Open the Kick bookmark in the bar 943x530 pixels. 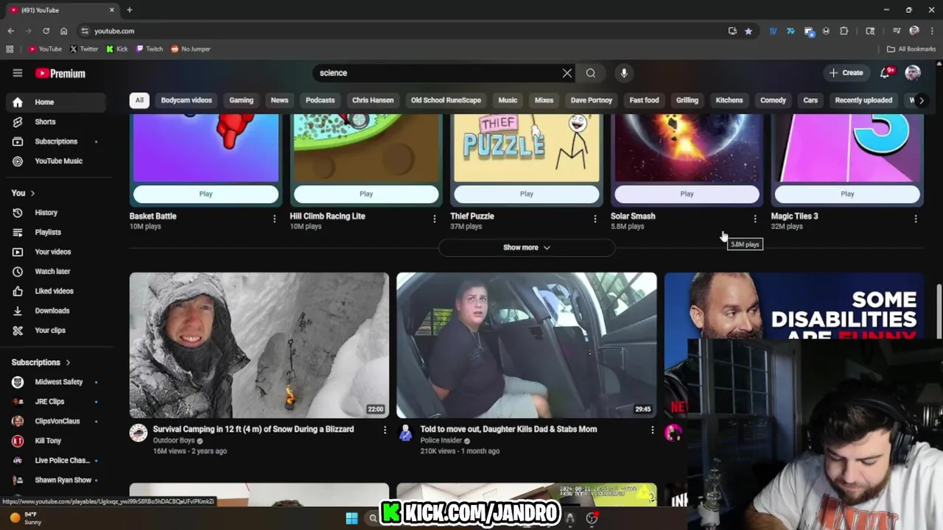(x=117, y=49)
